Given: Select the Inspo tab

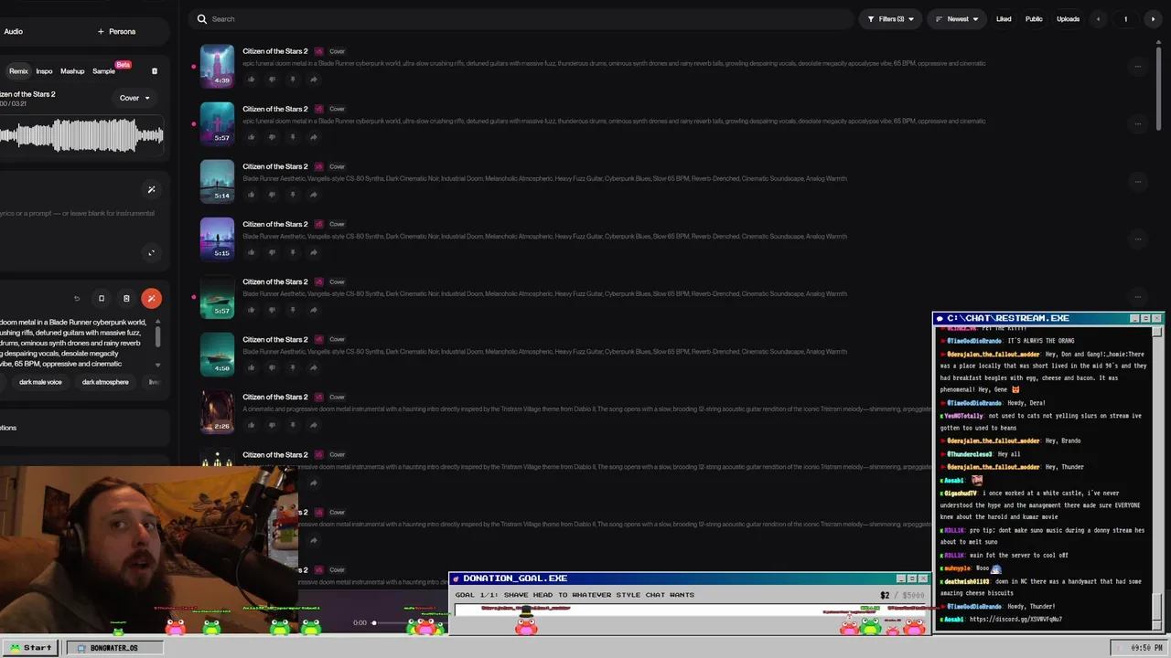Looking at the screenshot, I should pos(44,71).
